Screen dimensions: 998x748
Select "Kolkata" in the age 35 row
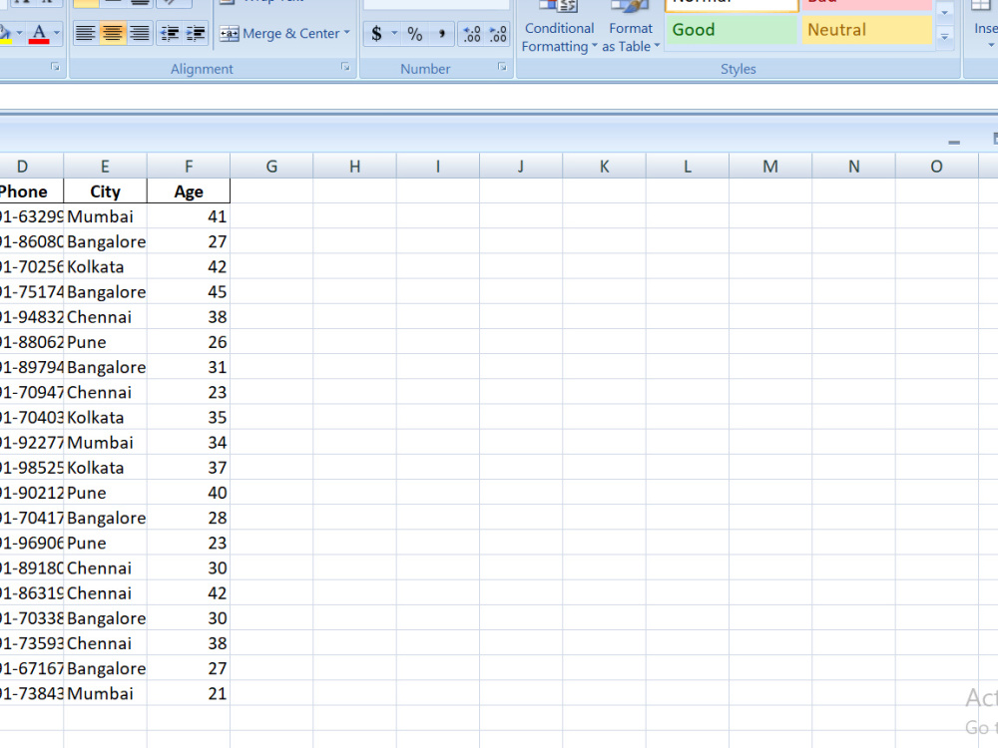[105, 417]
